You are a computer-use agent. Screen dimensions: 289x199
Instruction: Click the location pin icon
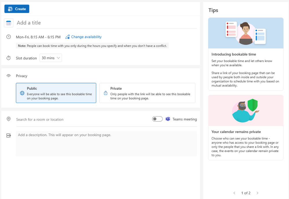8,119
